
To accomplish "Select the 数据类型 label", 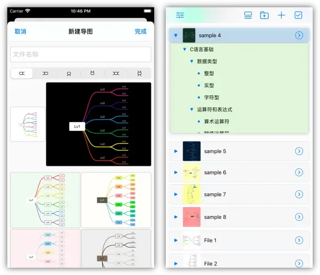I will click(x=207, y=61).
